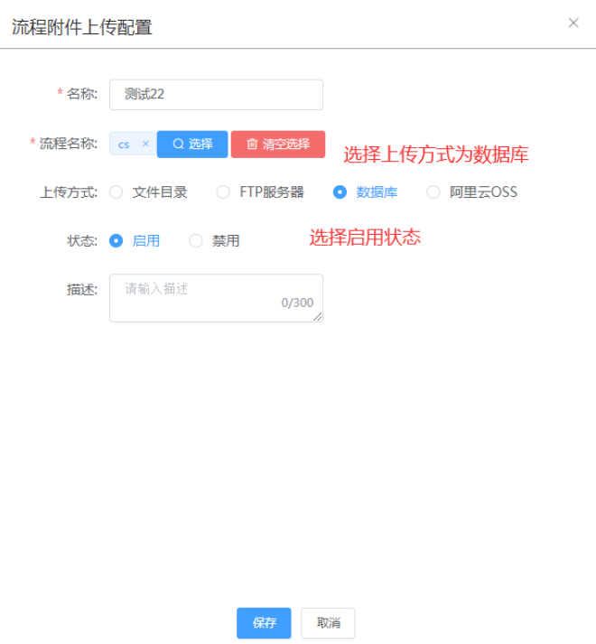Click the 0/300 character counter
596x644 pixels.
pyautogui.click(x=297, y=303)
